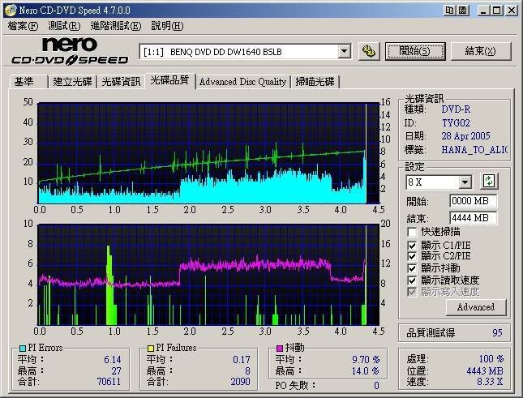Click the 結束 4444 MB input field
This screenshot has height=398, width=523.
(x=473, y=218)
